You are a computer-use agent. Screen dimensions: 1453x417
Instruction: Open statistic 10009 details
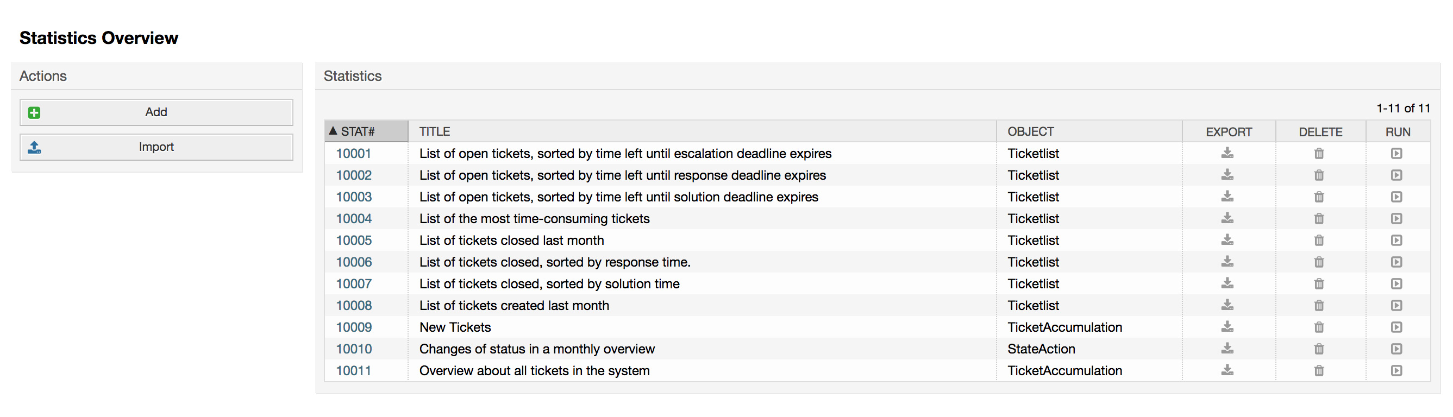tap(353, 327)
